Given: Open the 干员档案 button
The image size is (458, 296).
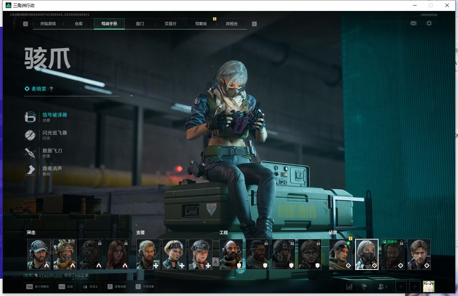Looking at the screenshot, I should click(x=146, y=287).
